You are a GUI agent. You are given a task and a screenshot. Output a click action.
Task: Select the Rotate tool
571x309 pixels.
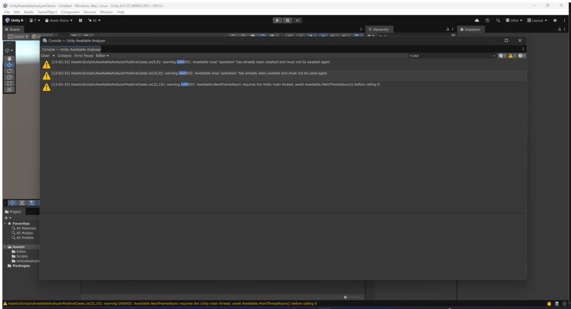coord(9,71)
